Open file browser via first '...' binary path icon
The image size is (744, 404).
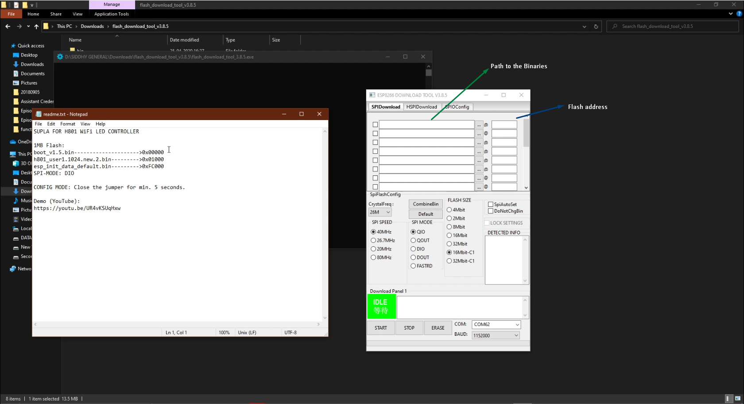pyautogui.click(x=479, y=124)
